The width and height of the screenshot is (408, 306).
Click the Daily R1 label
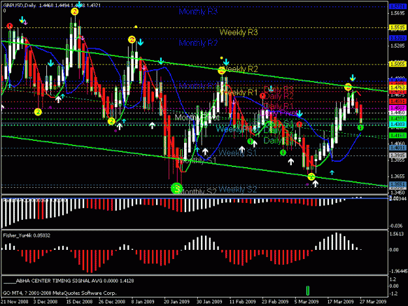(279, 106)
